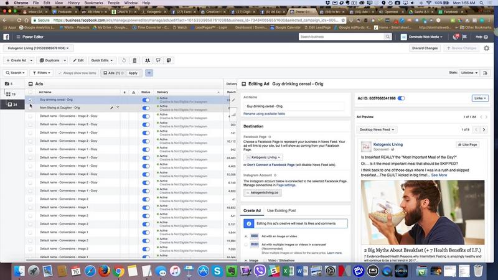Toggle Always show new items checkbox
The width and height of the screenshot is (498, 280).
[x=60, y=73]
